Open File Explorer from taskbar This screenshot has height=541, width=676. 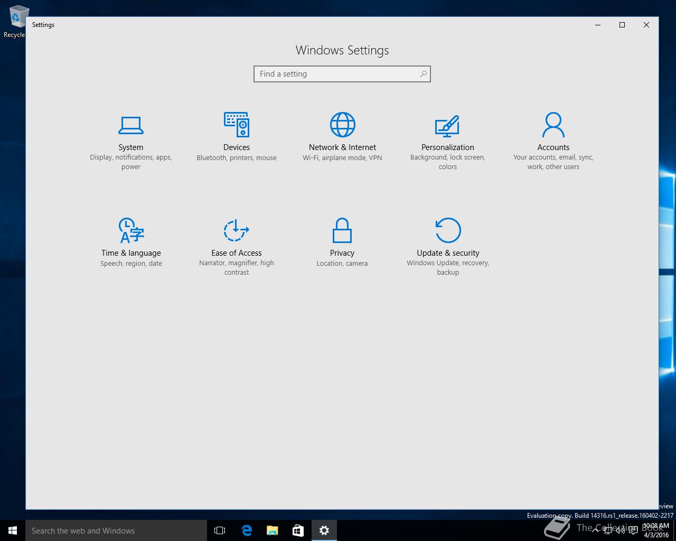(273, 530)
